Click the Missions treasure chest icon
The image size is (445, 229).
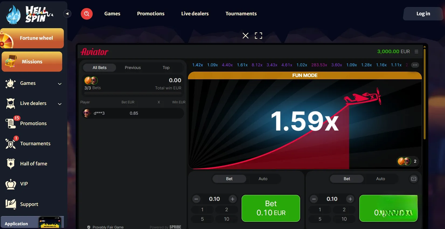(11, 61)
